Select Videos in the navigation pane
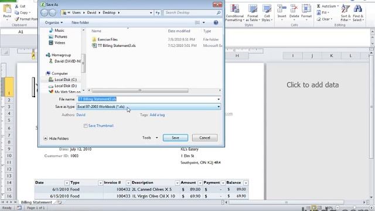This screenshot has height=211, width=375. pos(57,43)
